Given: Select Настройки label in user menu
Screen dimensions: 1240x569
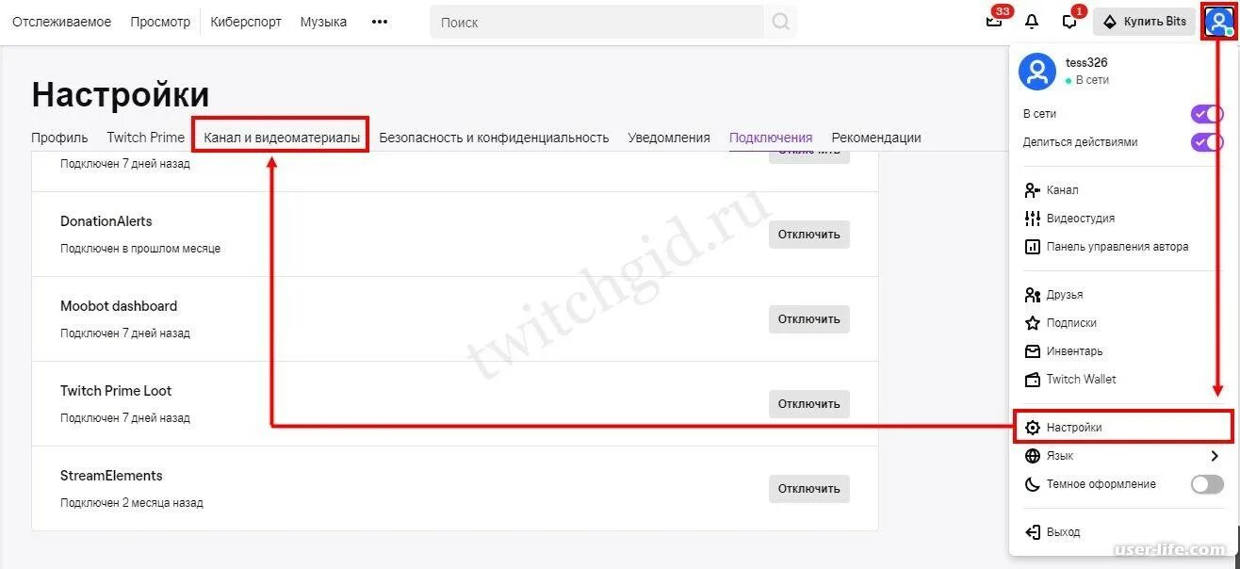Looking at the screenshot, I should pos(1074,428).
